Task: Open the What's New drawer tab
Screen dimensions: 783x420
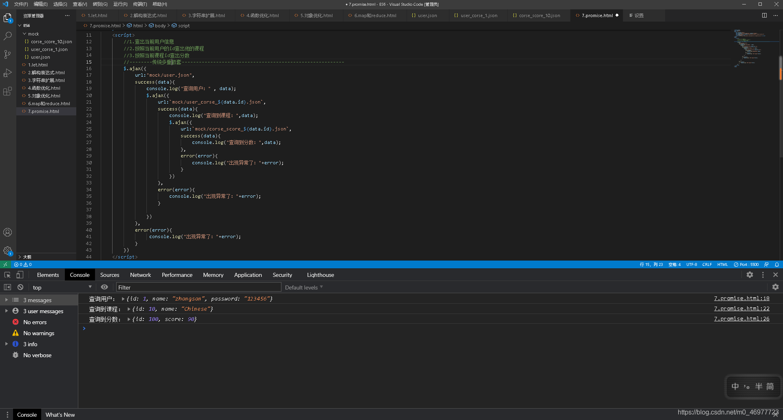Action: pos(60,415)
